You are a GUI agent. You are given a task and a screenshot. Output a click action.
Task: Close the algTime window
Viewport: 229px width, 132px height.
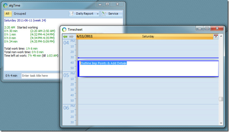pyautogui.click(x=118, y=4)
